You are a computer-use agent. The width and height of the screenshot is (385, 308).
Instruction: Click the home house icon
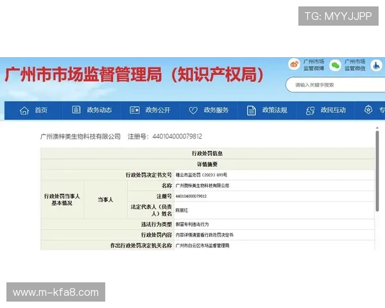24,110
